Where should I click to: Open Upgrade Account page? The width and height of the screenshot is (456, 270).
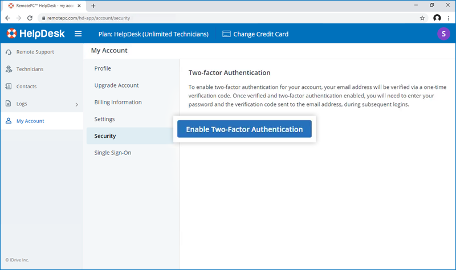pos(116,85)
